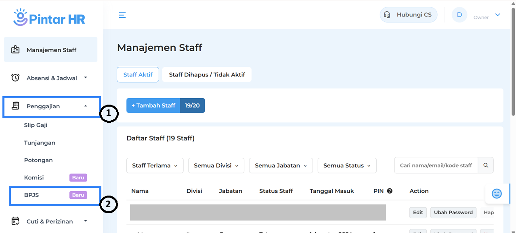
Task: Open the Semua Jabatan filter dropdown
Action: (281, 165)
